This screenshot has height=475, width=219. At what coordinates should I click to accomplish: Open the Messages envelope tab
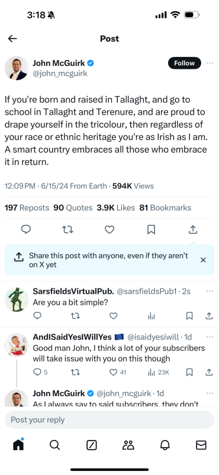click(201, 445)
